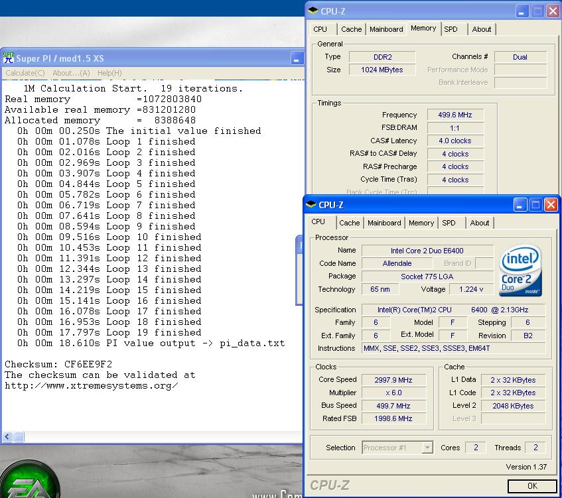Screen dimensions: 562x498
Task: Click the 2048 KBytes Level 2 cache value
Action: coord(513,406)
